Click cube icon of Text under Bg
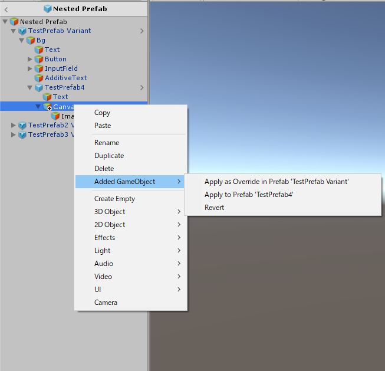The height and width of the screenshot is (371, 385). 39,50
